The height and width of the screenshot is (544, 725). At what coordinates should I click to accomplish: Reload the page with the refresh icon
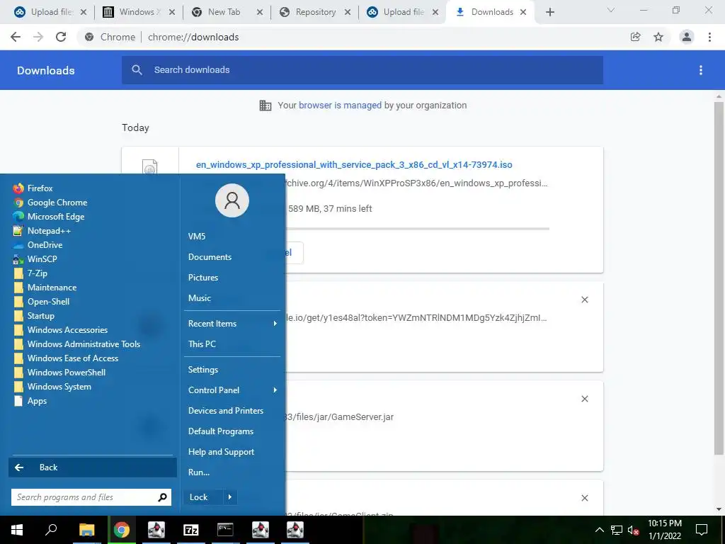point(61,37)
